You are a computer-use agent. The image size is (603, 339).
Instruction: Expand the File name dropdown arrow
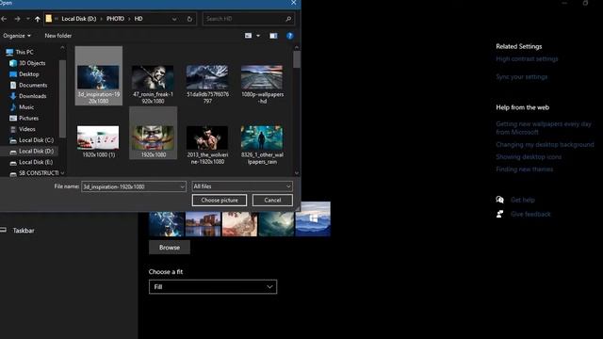pos(182,186)
